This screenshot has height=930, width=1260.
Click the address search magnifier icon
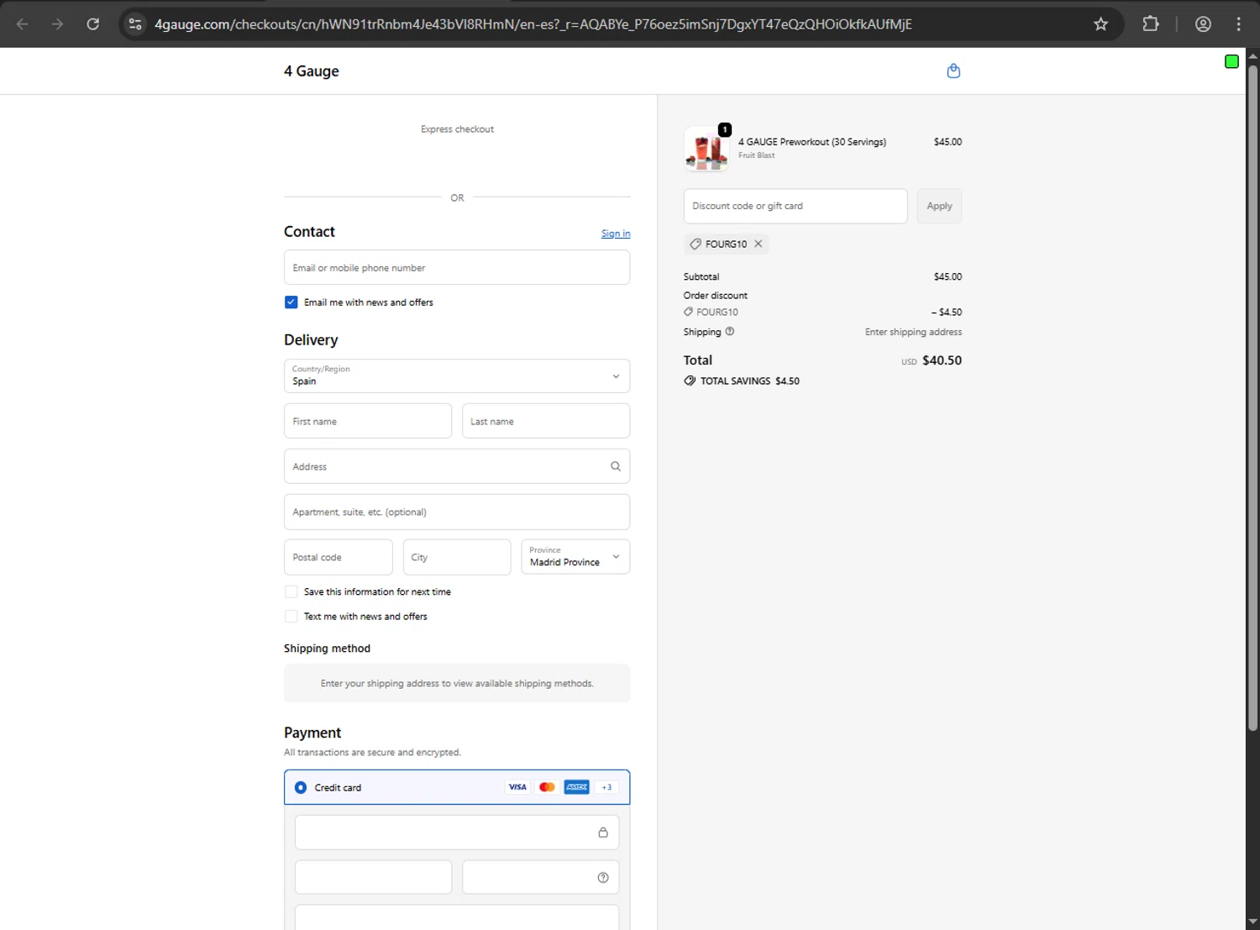616,466
